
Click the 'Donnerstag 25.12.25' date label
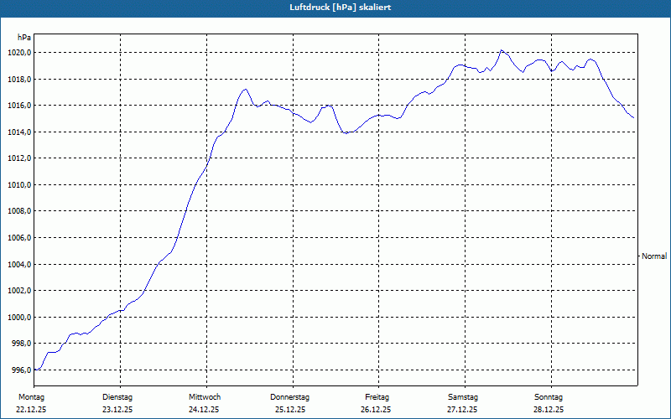tap(289, 403)
